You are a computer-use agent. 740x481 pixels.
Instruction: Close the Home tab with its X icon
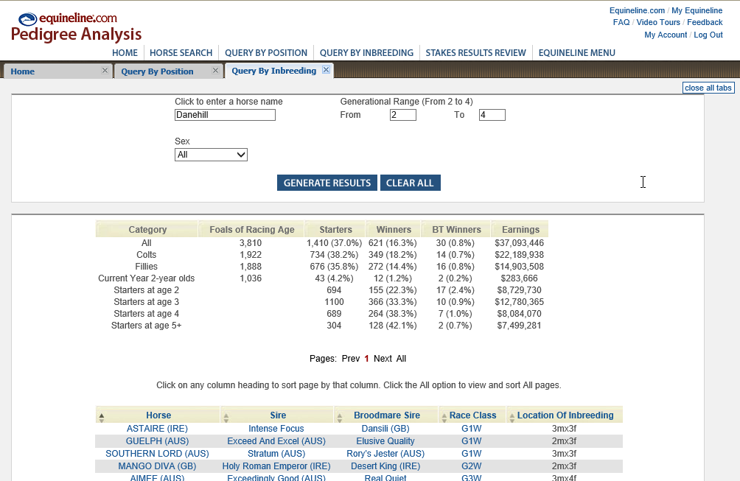coord(105,71)
